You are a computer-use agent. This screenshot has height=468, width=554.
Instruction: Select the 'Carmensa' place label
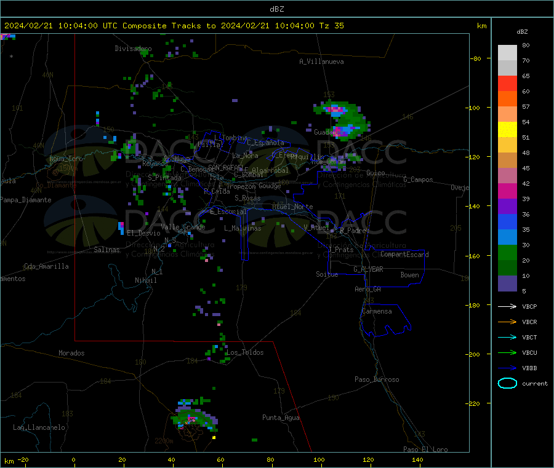377,311
